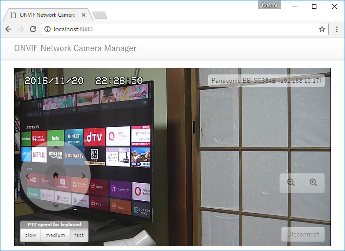View site information icon in address bar
The image size is (345, 251).
pyautogui.click(x=48, y=29)
